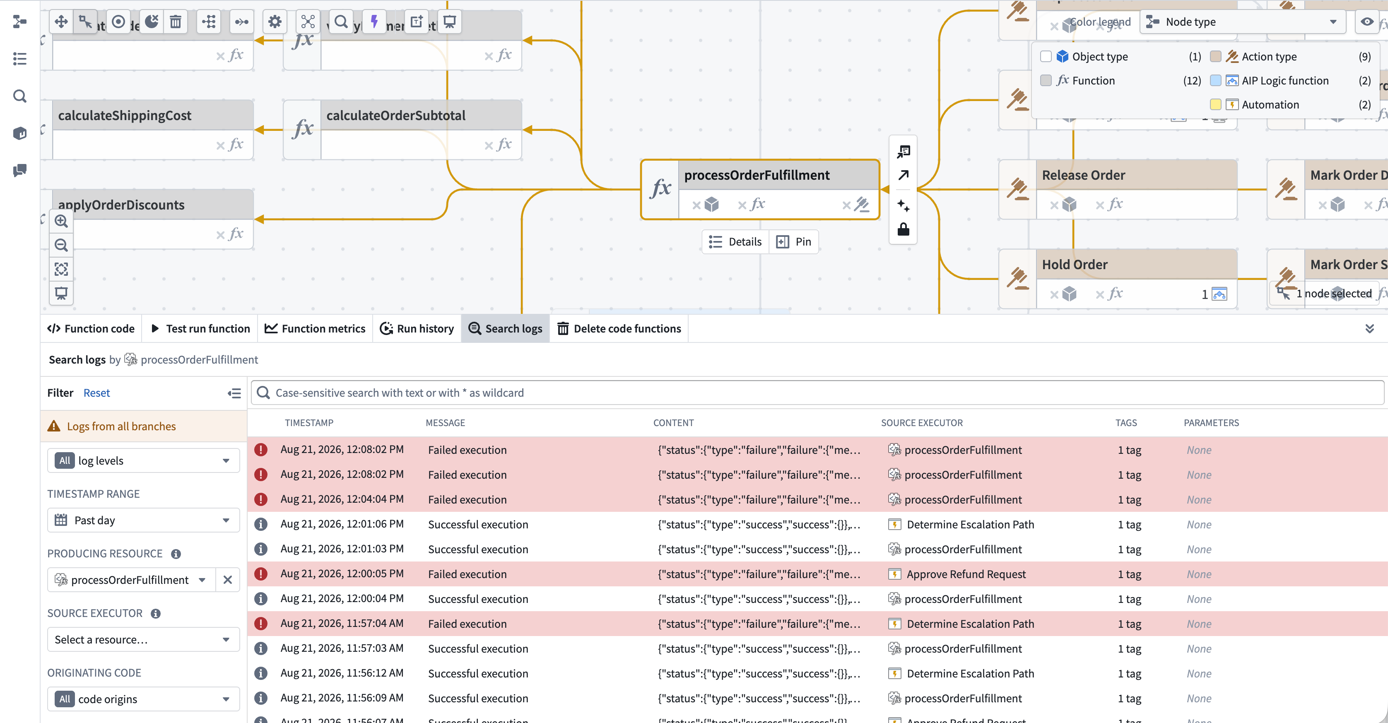1388x723 pixels.
Task: Open the Node type dropdown
Action: 1243,22
